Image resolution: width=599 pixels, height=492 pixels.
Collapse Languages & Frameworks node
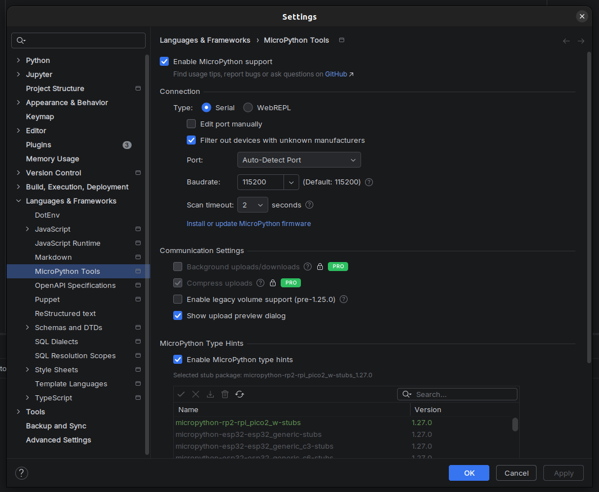click(x=19, y=201)
